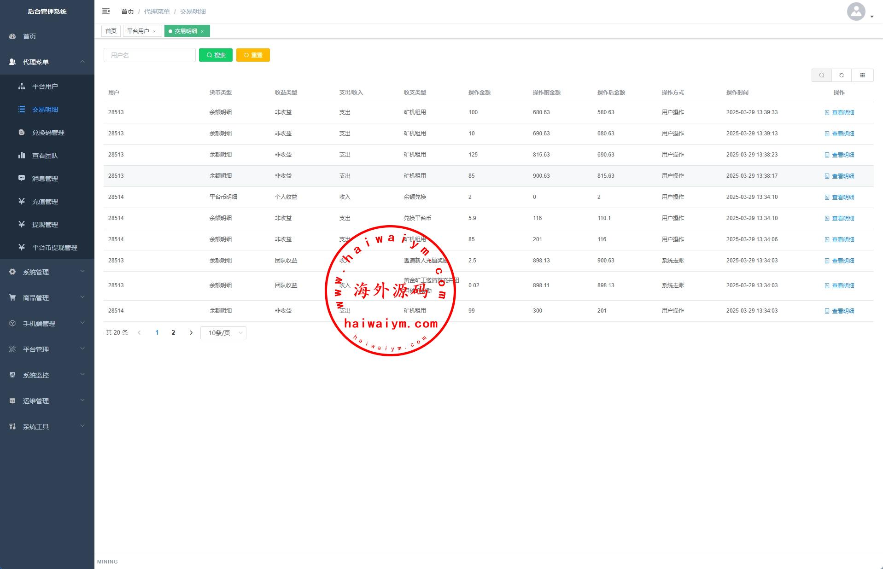The height and width of the screenshot is (569, 883).
Task: Click the sidebar collapse hamburger icon
Action: coord(106,11)
